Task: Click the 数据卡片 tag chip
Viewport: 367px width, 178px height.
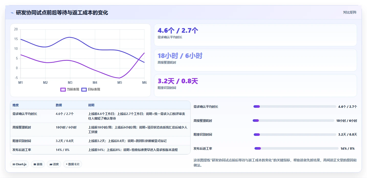Action: pos(73,164)
